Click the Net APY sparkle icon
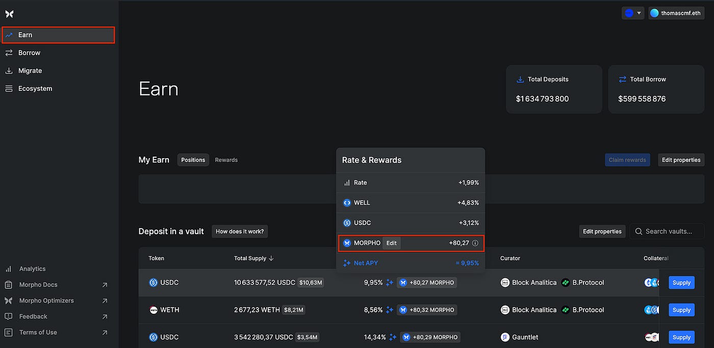Image resolution: width=714 pixels, height=348 pixels. pos(347,263)
